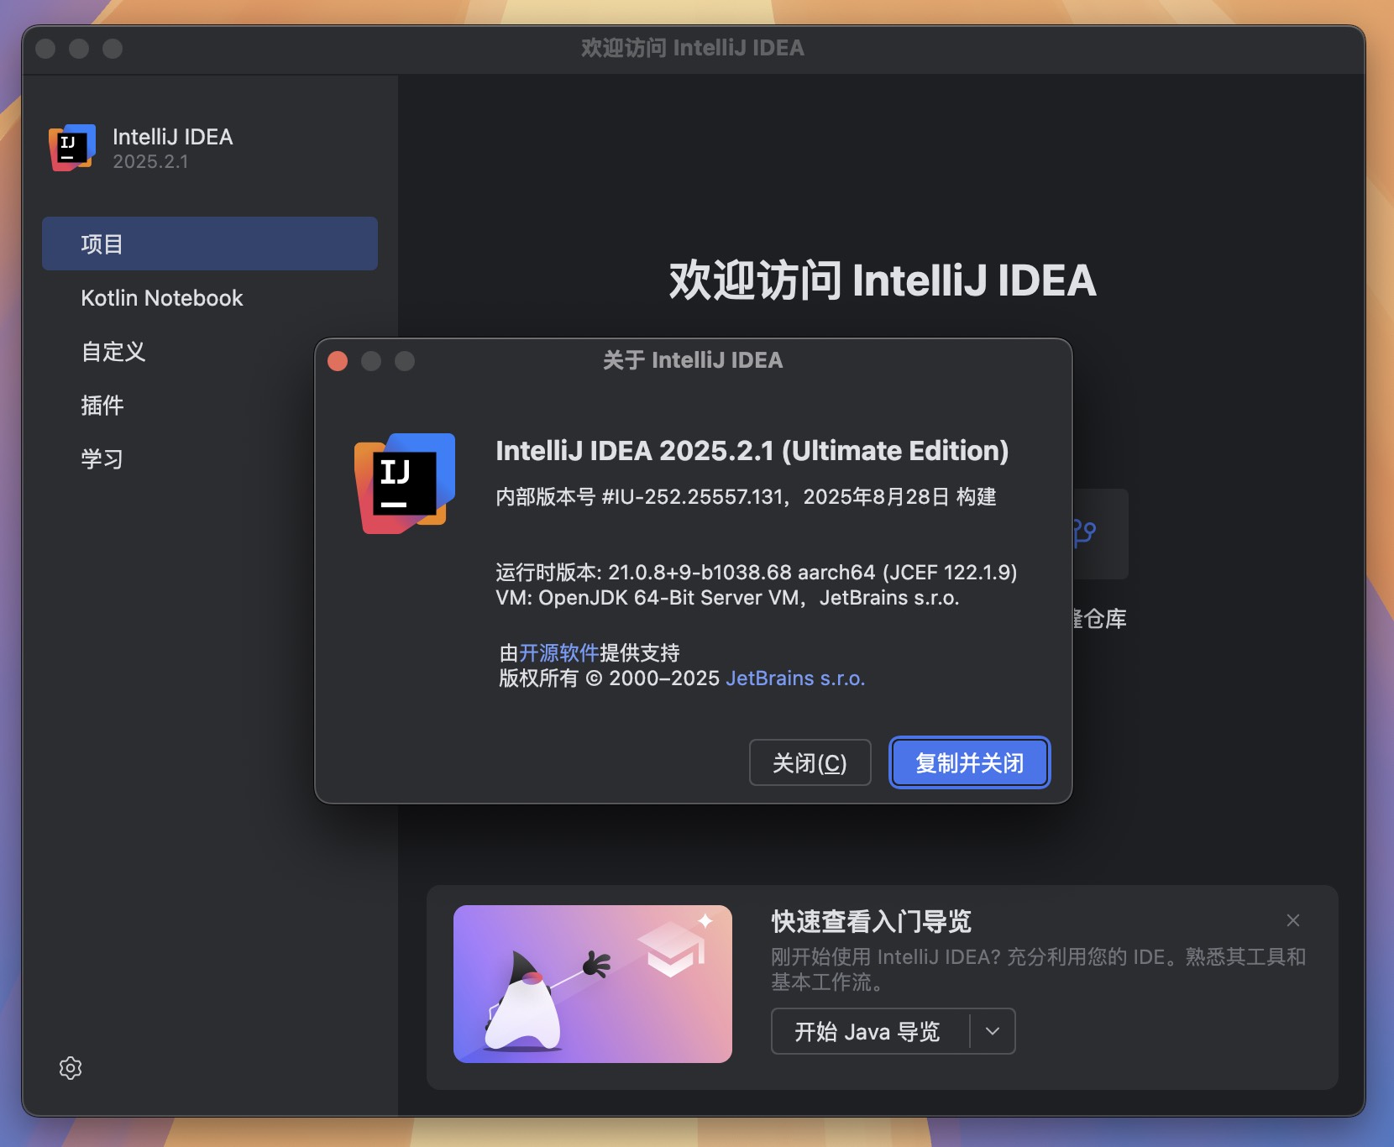Click the build number text #IU-252.25557.131

click(693, 497)
